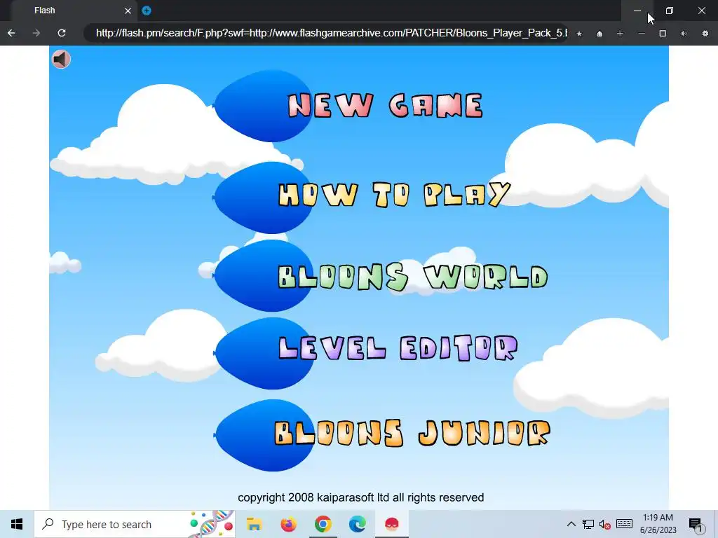
Task: Start a New Game
Action: [385, 106]
